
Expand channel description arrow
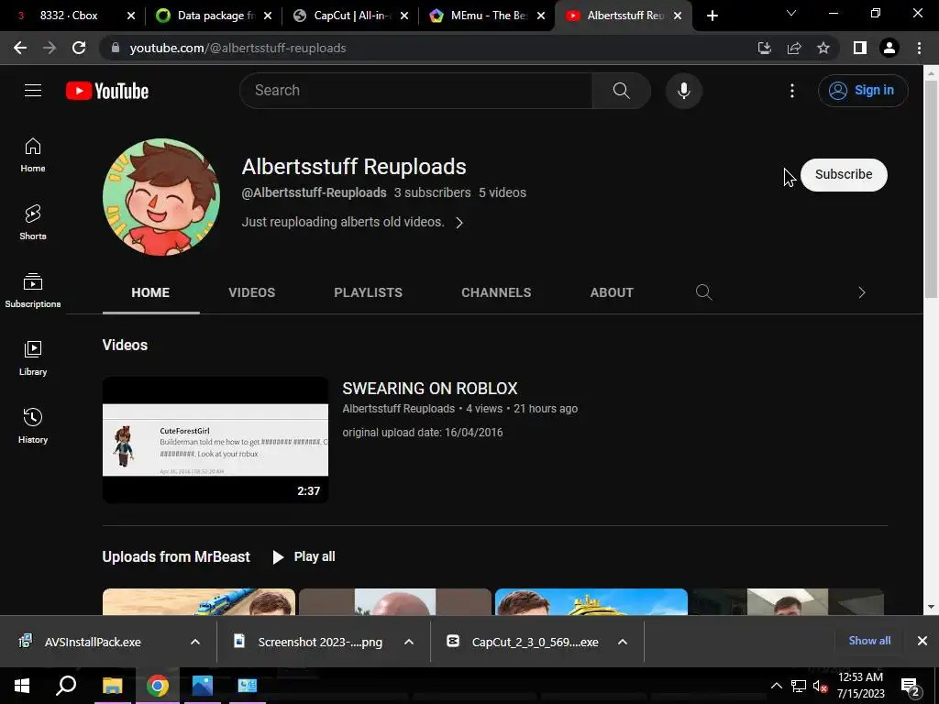tap(459, 223)
